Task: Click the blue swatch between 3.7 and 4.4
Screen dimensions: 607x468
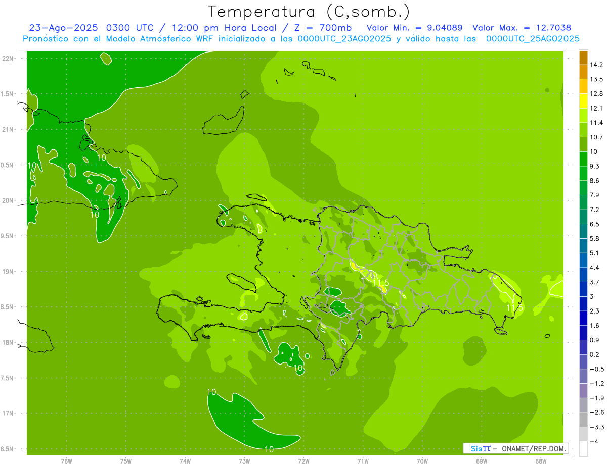Action: tap(583, 275)
